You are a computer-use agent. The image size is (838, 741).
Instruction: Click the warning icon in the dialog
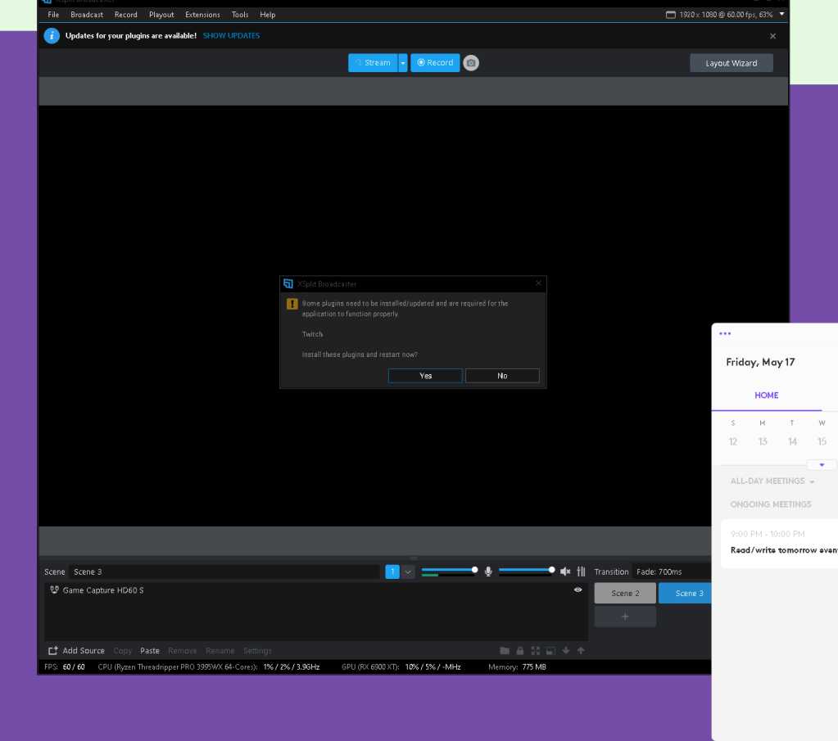pos(292,304)
